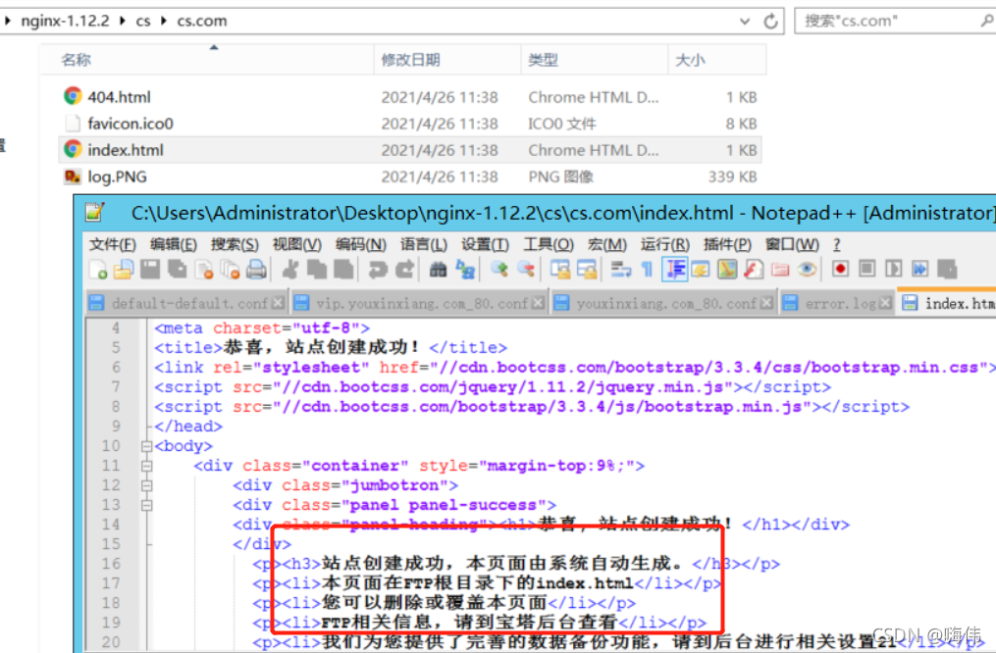
Task: Open the 编码(N) menu
Action: tap(361, 244)
